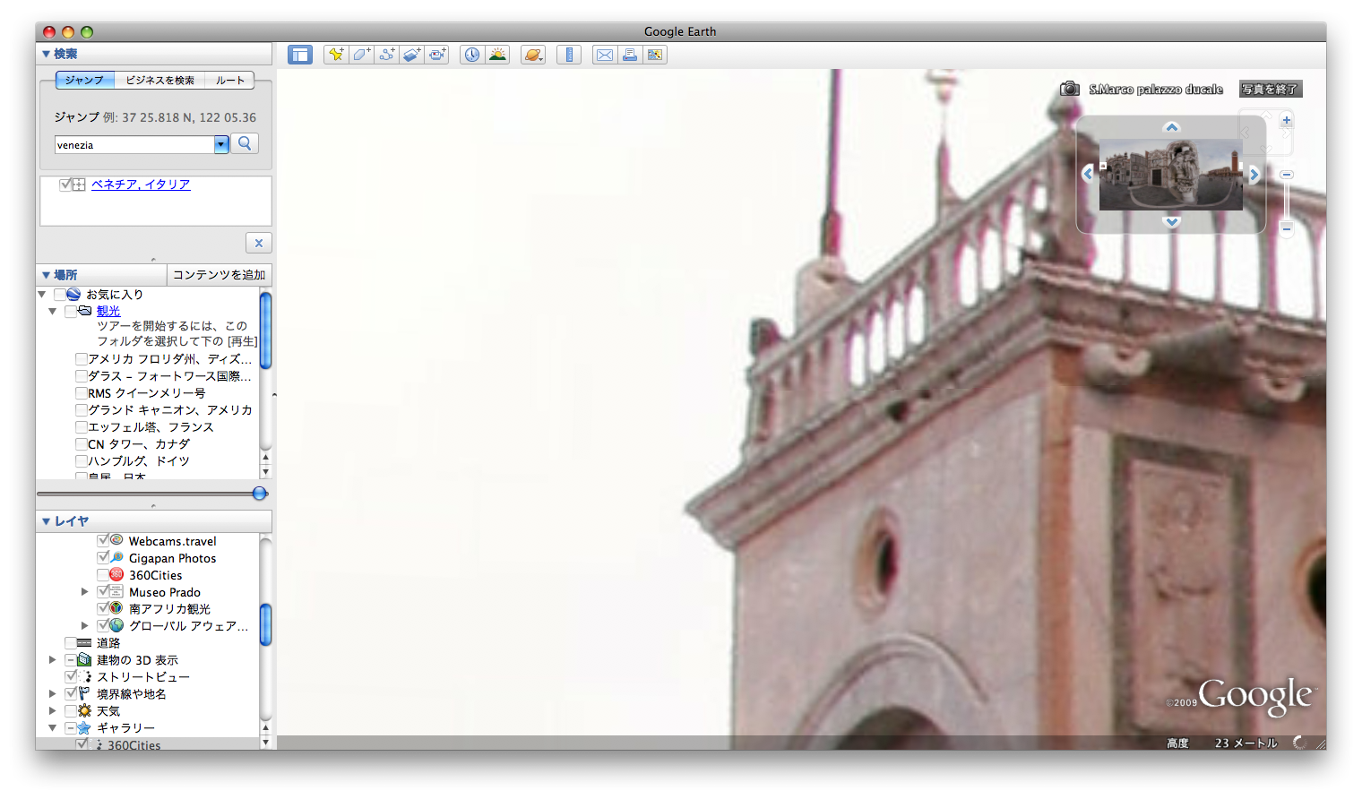Click コンテンツを追加 button

tap(220, 275)
